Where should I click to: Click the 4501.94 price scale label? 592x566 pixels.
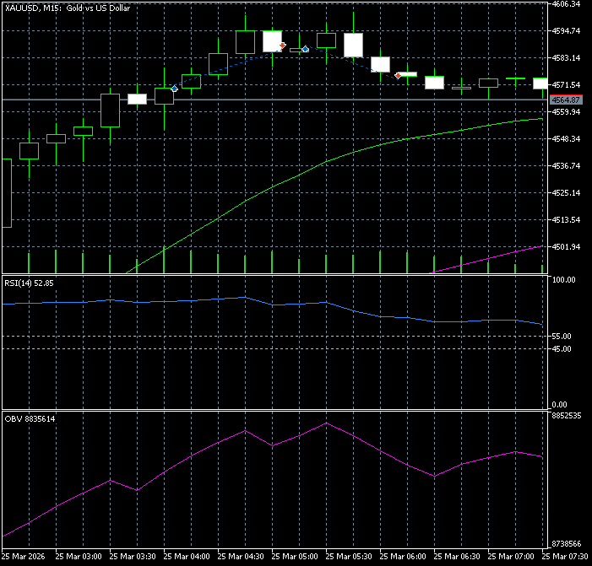pos(566,247)
